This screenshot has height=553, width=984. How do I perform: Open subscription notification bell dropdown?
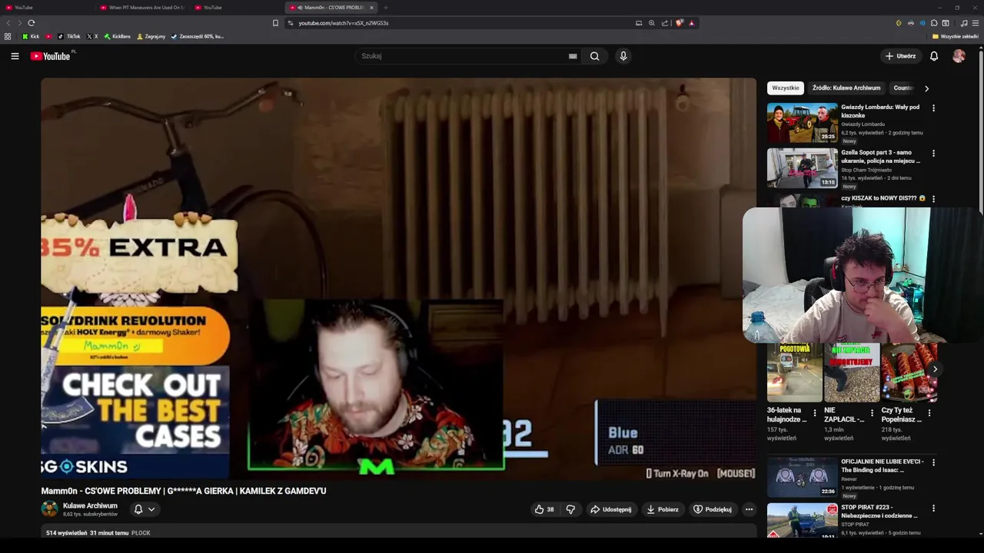click(x=145, y=509)
